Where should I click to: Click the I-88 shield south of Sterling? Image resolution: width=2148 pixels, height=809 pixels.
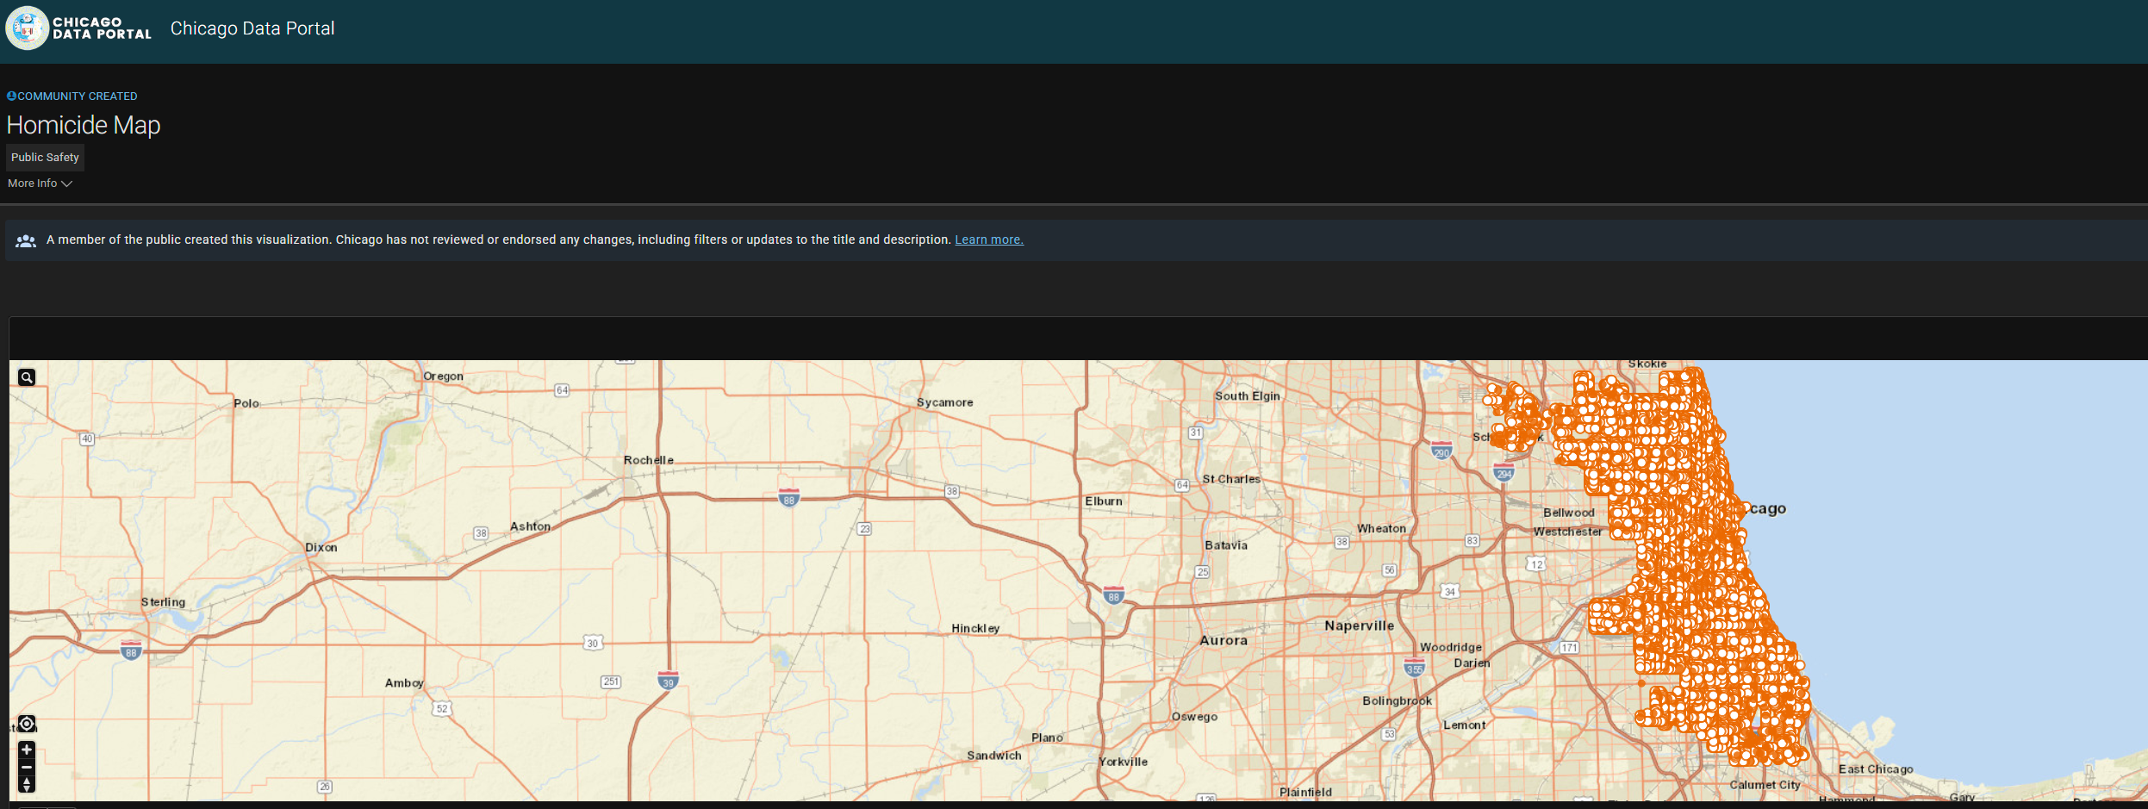tap(131, 650)
